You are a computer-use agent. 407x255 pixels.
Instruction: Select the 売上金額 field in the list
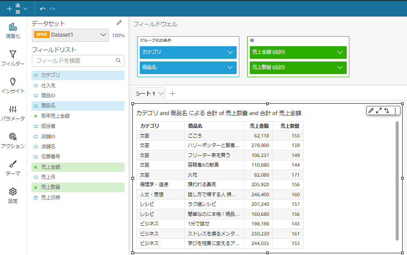[78, 167]
